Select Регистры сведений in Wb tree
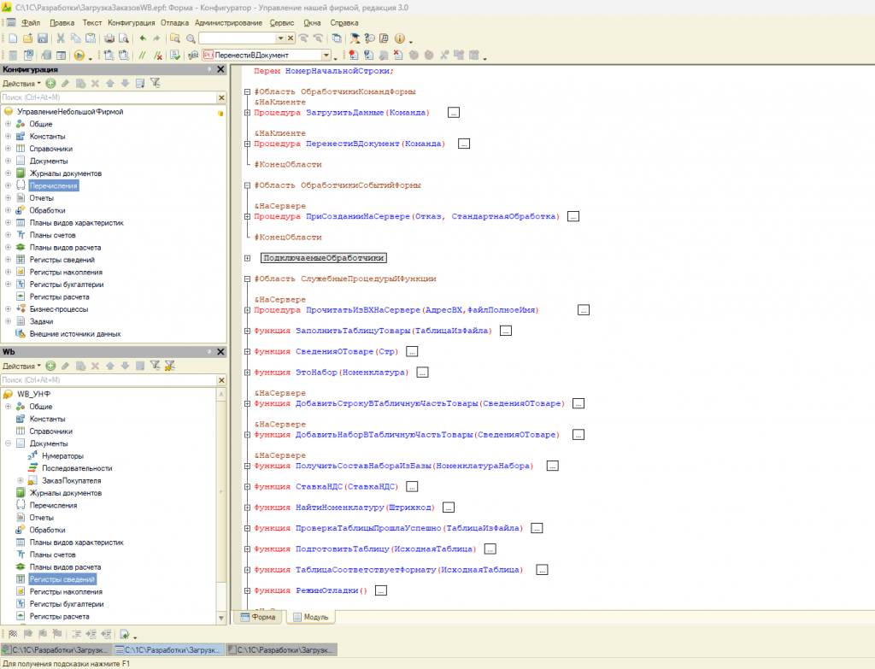 (62, 579)
